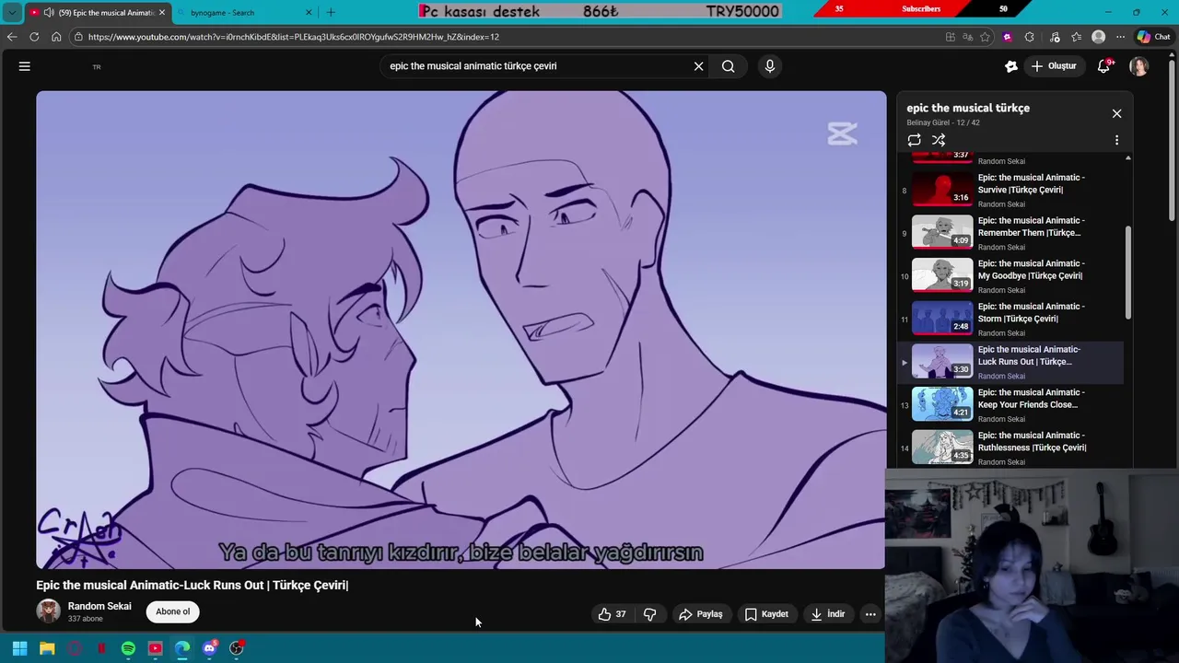Play Remember Them playlist item
The image size is (1179, 663).
click(x=1010, y=233)
